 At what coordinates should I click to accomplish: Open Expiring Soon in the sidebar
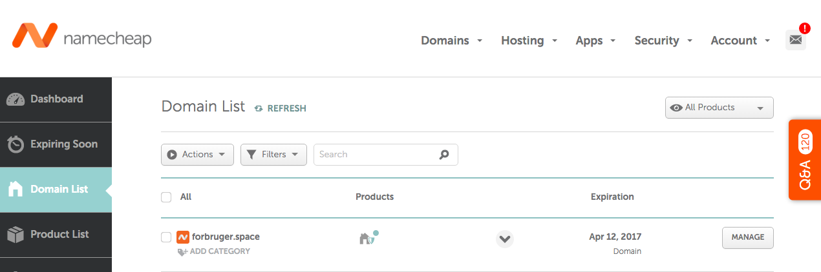coord(56,144)
